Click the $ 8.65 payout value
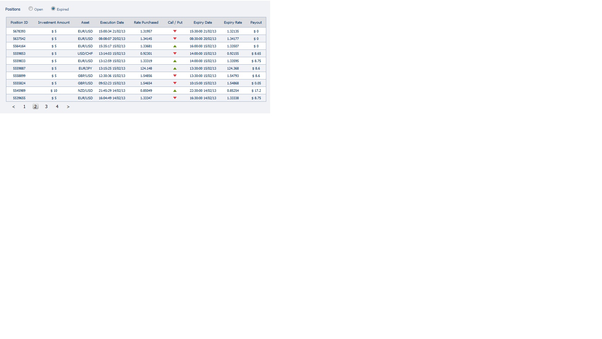The height and width of the screenshot is (339, 602). click(x=256, y=54)
